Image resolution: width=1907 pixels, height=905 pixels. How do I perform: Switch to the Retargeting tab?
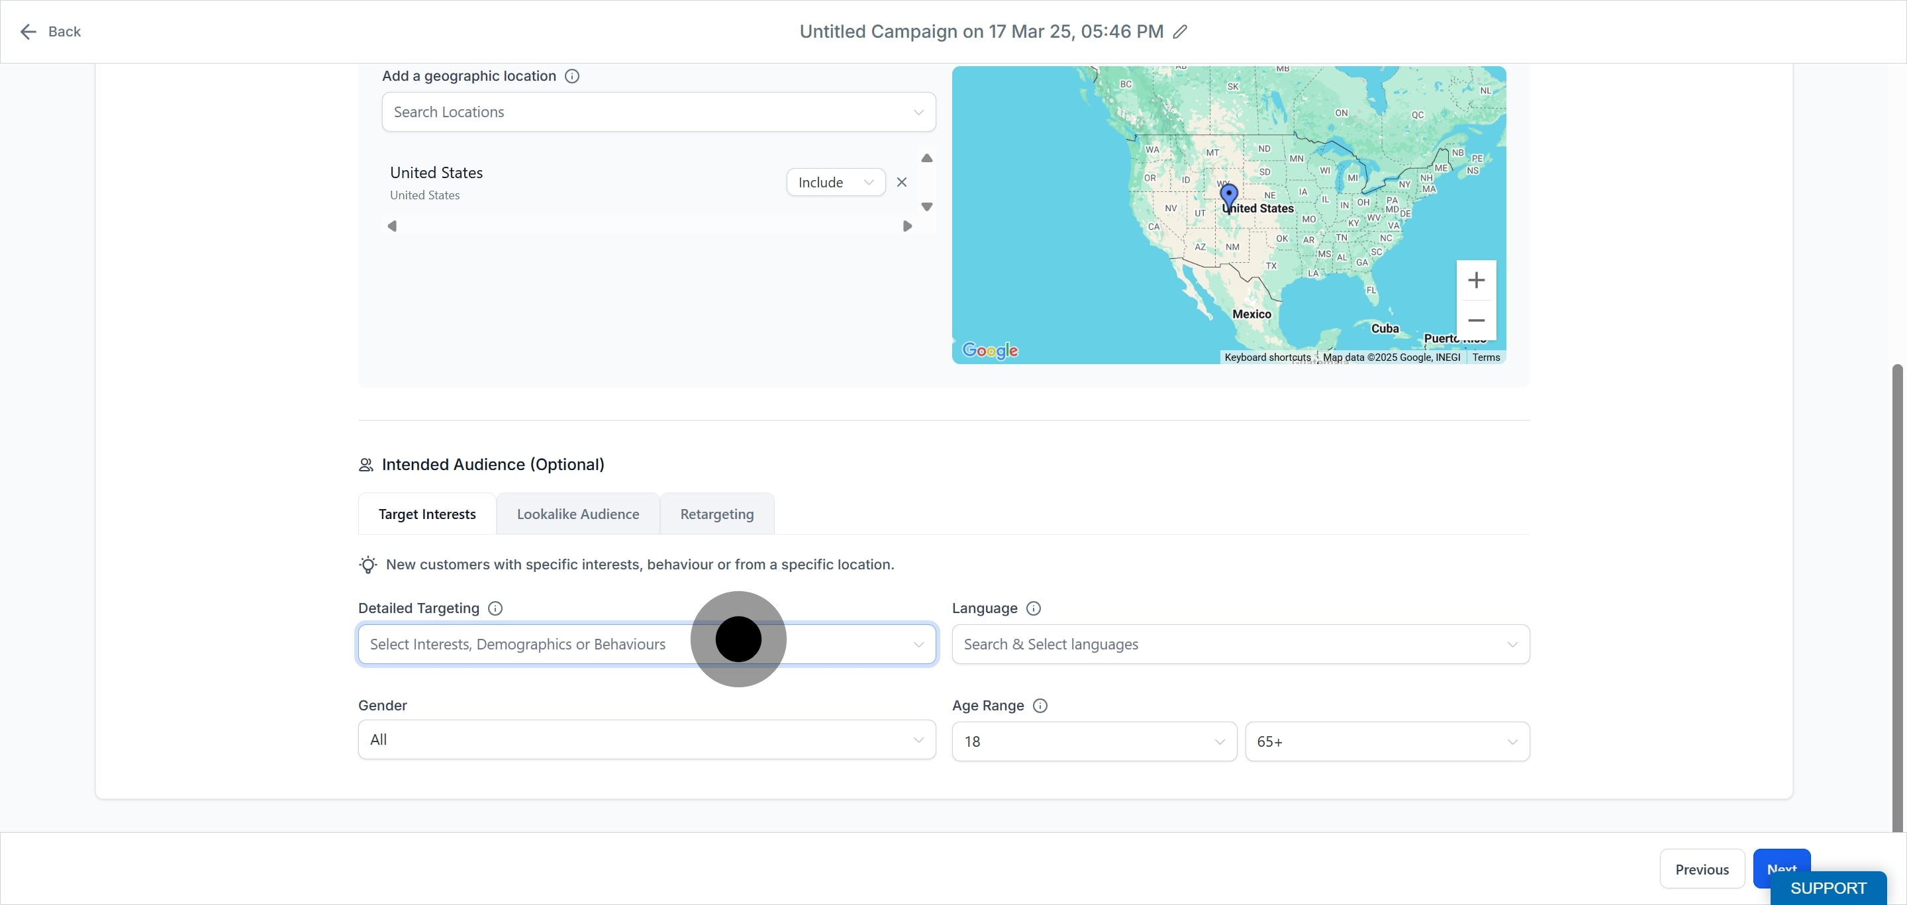pos(716,514)
